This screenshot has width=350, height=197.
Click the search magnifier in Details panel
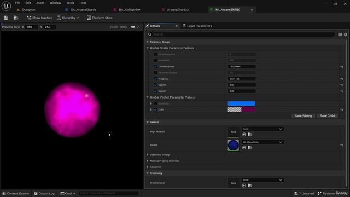150,34
